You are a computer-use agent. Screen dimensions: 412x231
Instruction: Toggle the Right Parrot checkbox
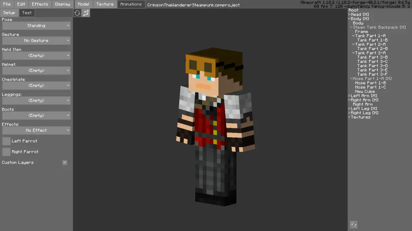6,152
